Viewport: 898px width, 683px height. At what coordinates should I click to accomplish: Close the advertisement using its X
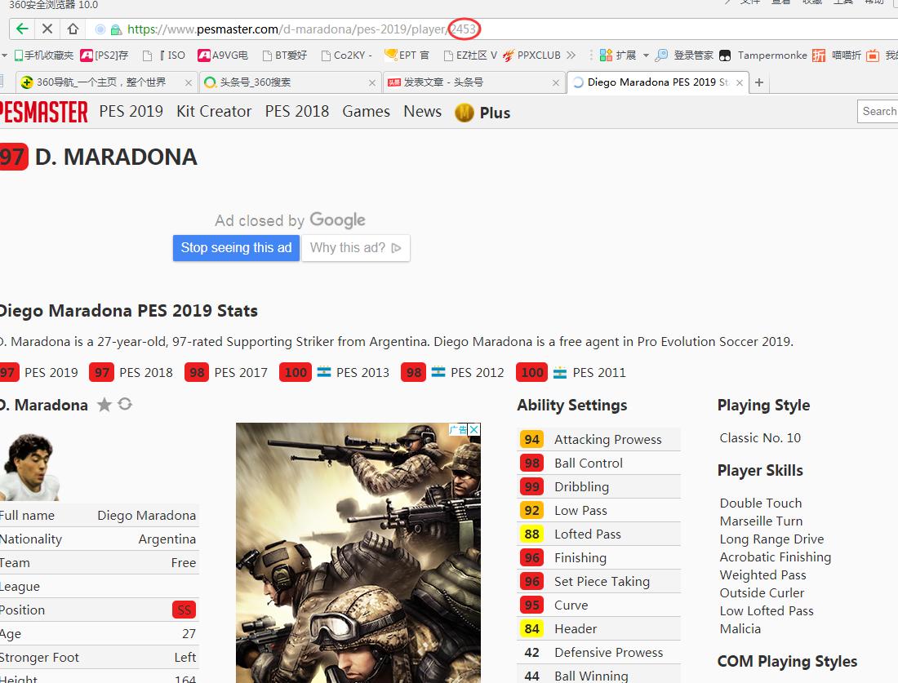[x=473, y=429]
